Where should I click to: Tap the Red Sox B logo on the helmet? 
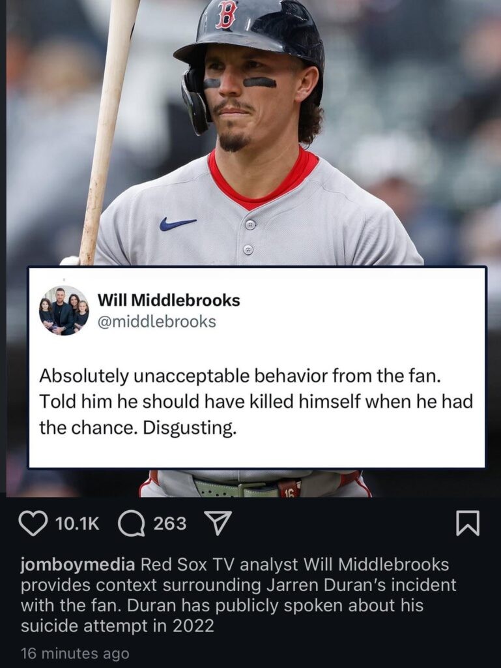225,15
